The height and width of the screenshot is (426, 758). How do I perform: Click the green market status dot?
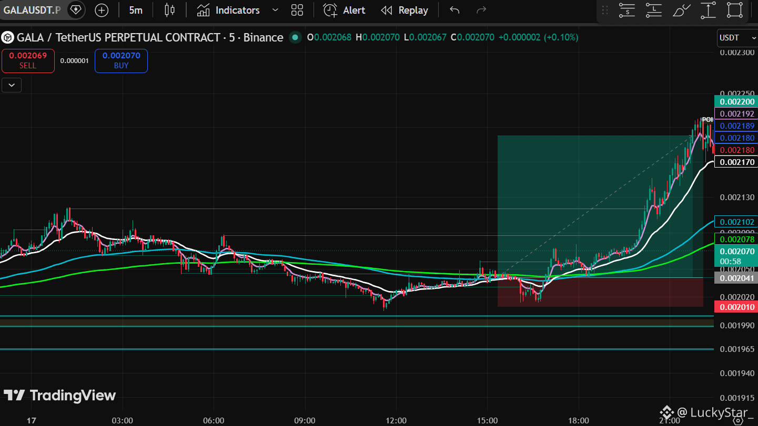pyautogui.click(x=295, y=37)
